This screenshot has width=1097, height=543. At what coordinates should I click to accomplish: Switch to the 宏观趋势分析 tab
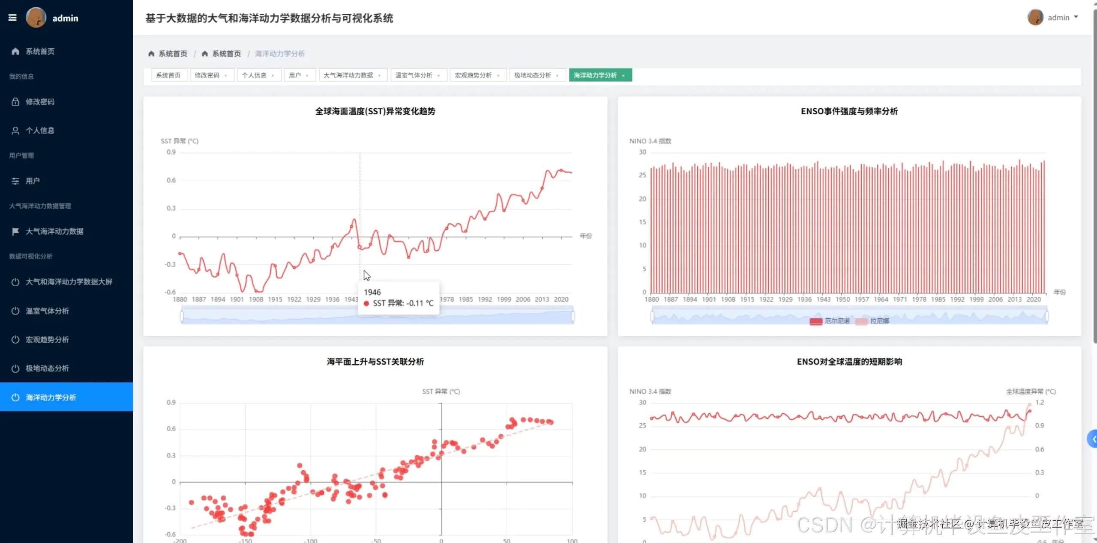point(473,75)
